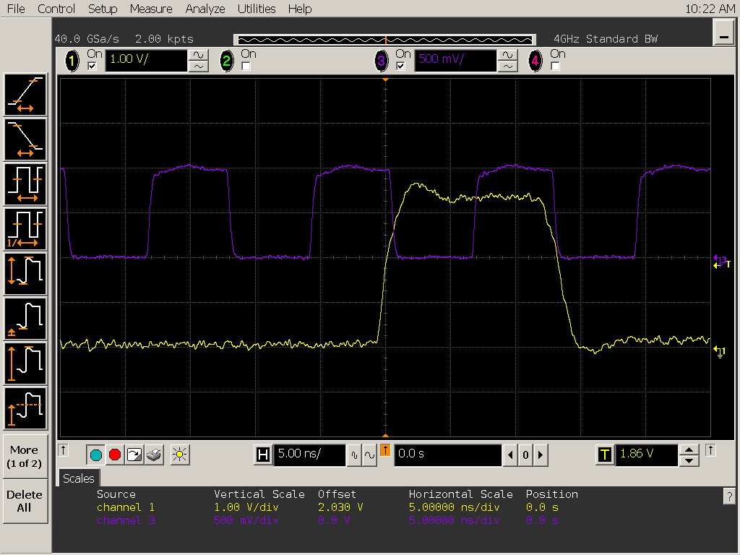740x555 pixels.
Task: Open horizontal setup via the H icon
Action: pyautogui.click(x=263, y=455)
